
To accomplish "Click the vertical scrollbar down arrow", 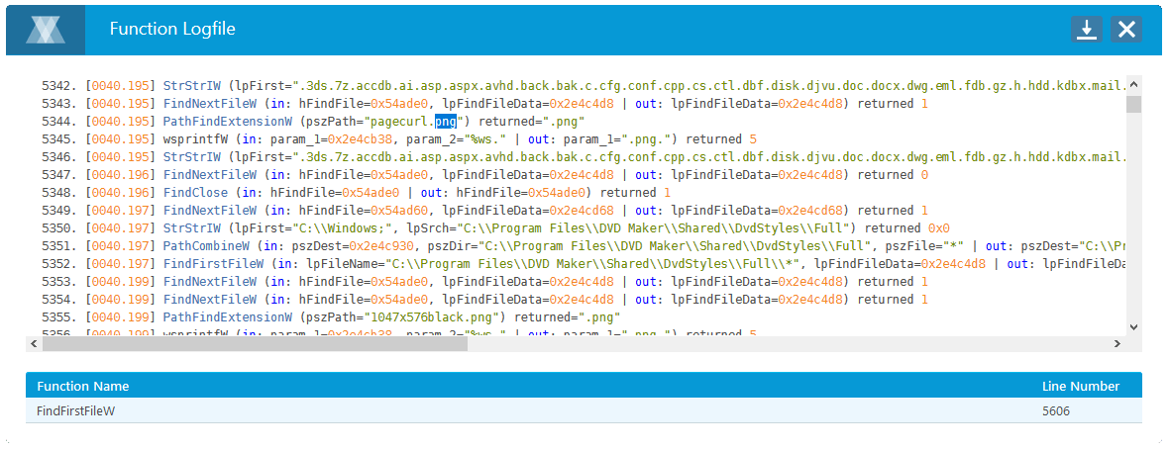I will coord(1133,326).
